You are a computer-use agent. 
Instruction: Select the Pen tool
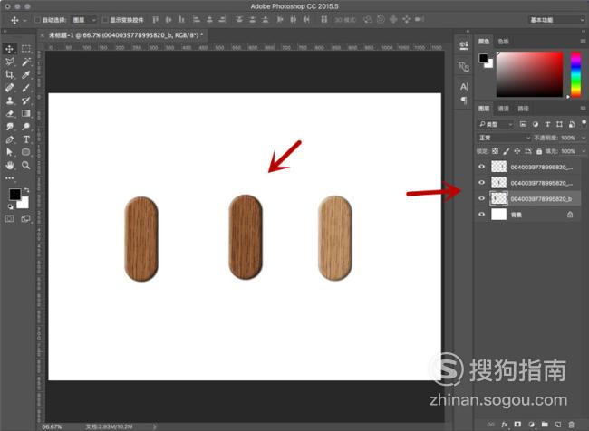tap(9, 139)
